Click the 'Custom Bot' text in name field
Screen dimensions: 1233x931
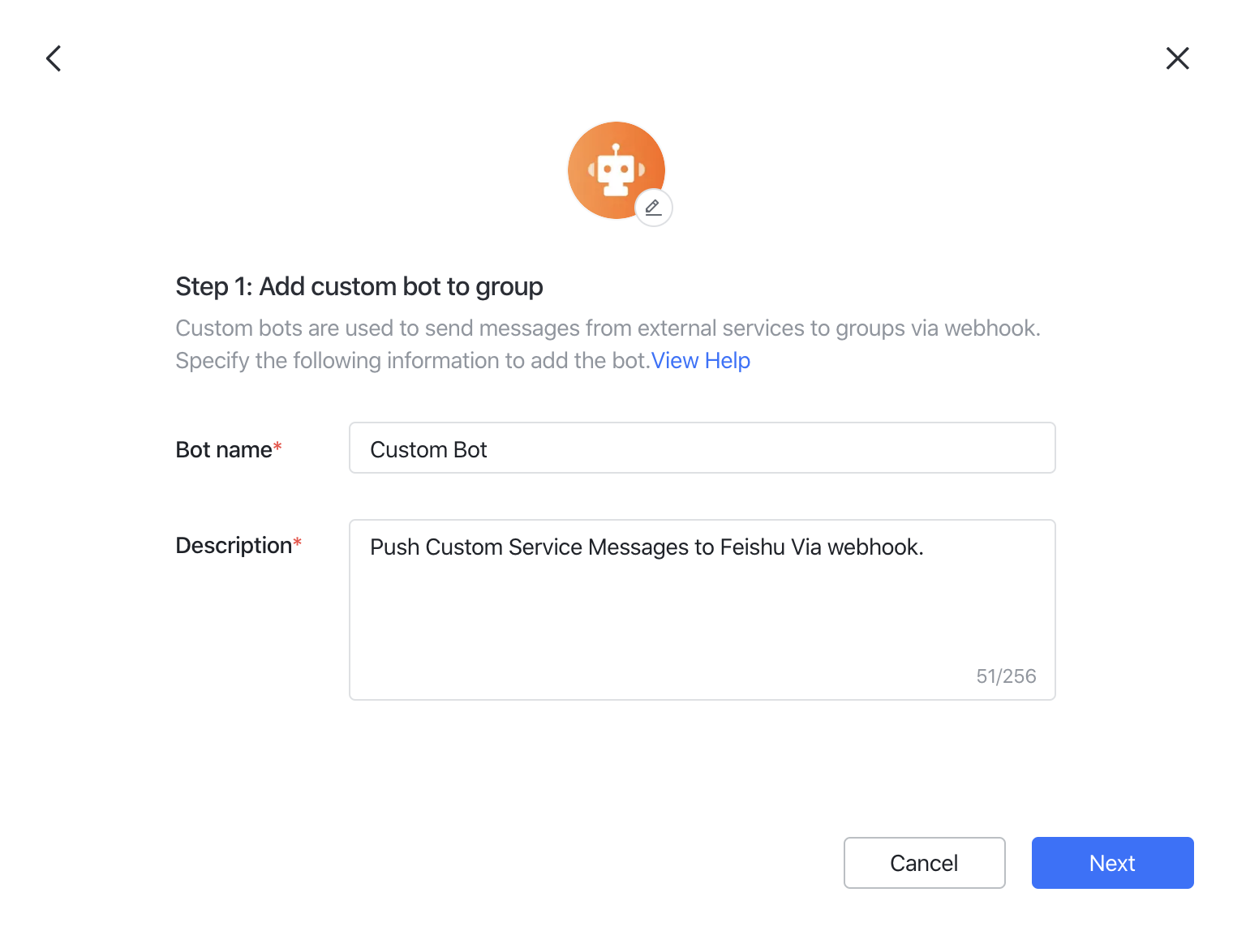coord(428,450)
